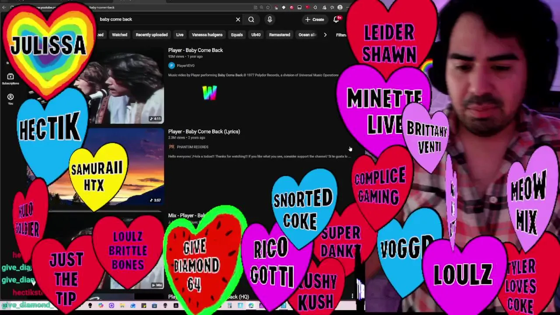Click the Alienware head icon at taskbar start
Image resolution: width=560 pixels, height=315 pixels.
[x=90, y=305]
